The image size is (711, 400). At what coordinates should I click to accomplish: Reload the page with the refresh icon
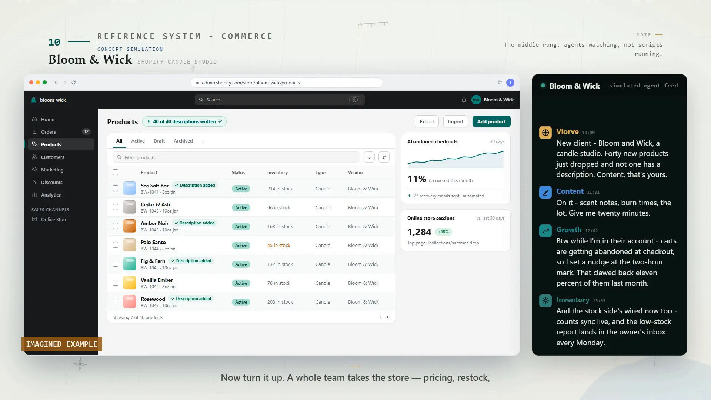point(74,83)
